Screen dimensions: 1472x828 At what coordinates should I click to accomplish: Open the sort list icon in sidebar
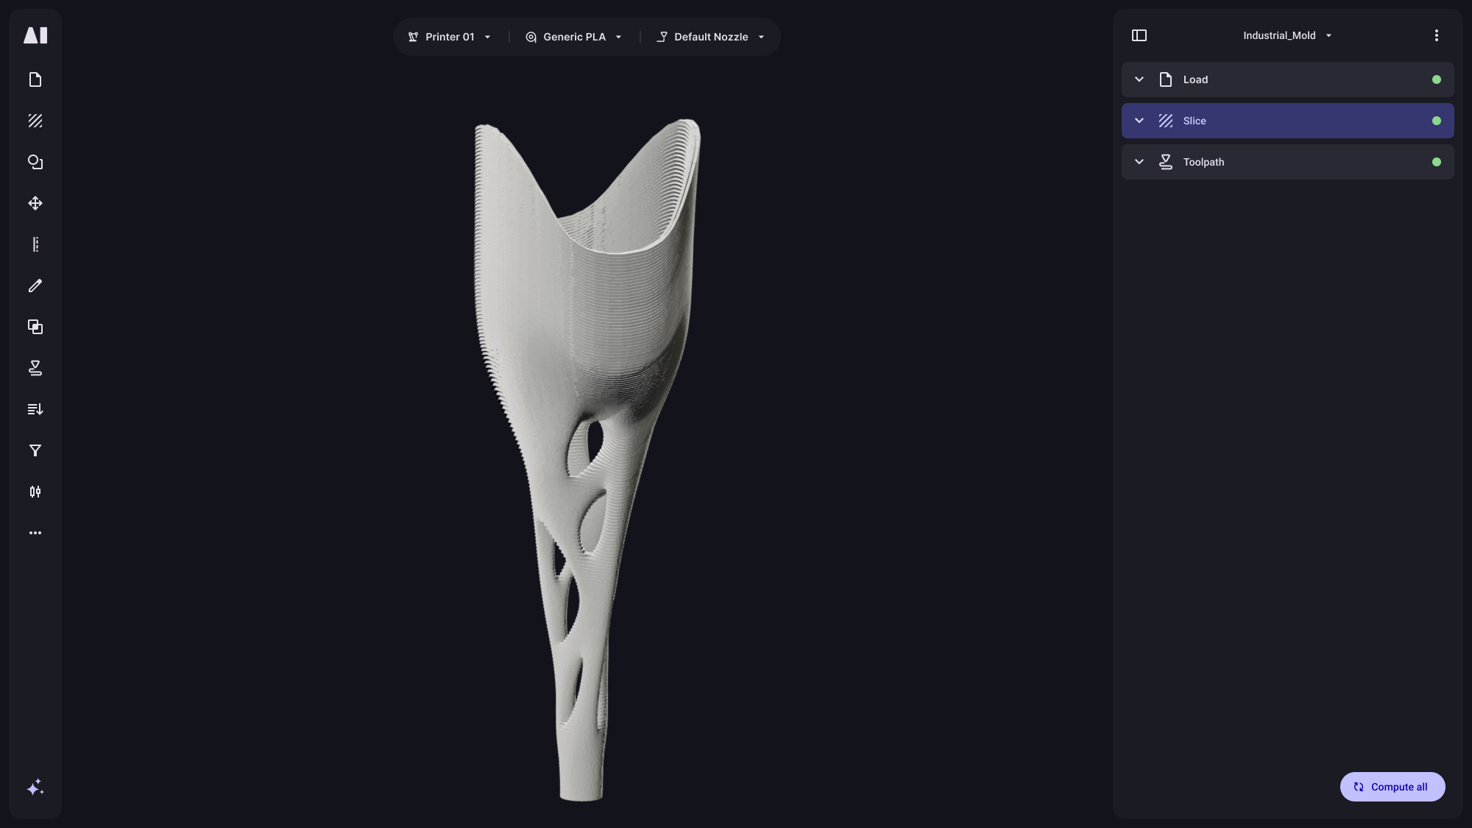click(35, 409)
